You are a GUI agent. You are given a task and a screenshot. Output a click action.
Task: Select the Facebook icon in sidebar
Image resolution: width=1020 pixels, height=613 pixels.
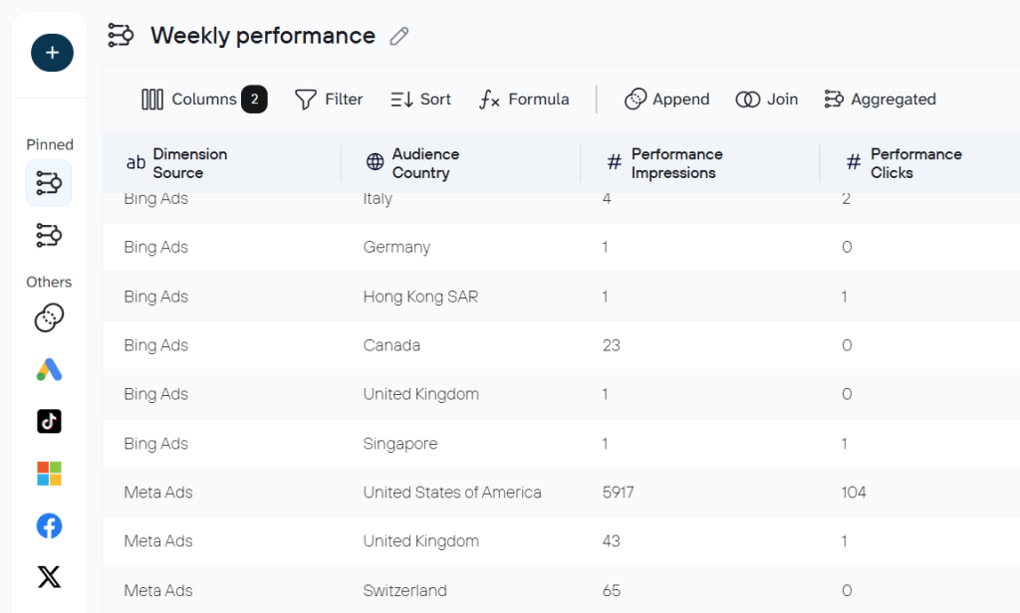(49, 525)
